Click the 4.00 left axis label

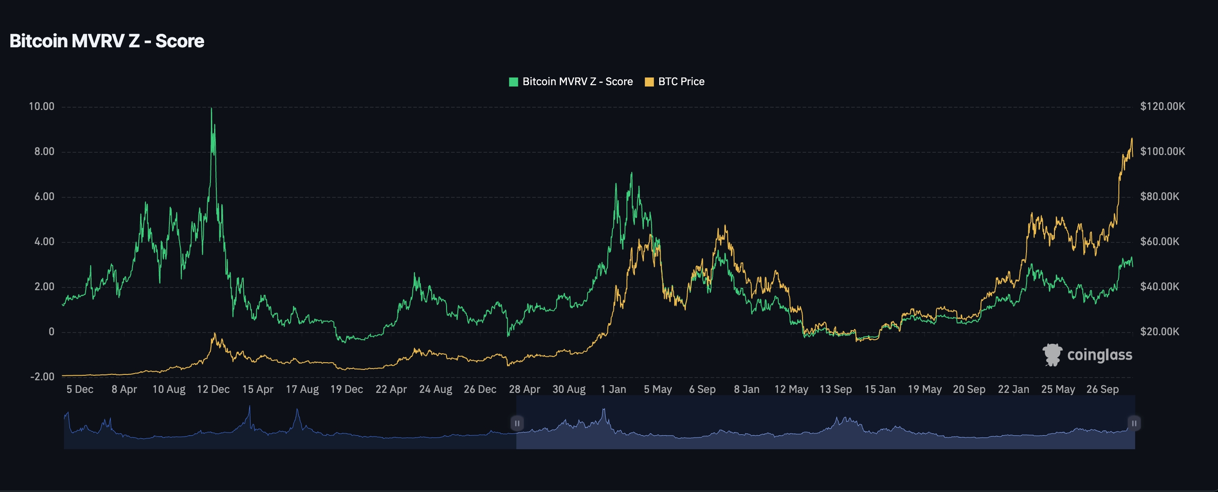point(45,241)
